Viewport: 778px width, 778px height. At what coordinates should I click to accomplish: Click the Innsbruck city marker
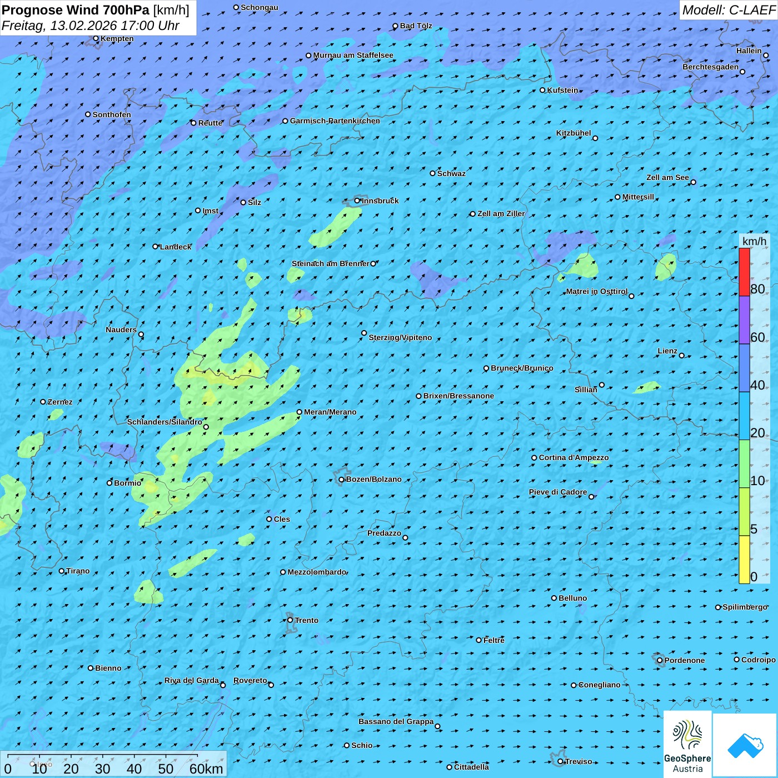click(x=357, y=201)
